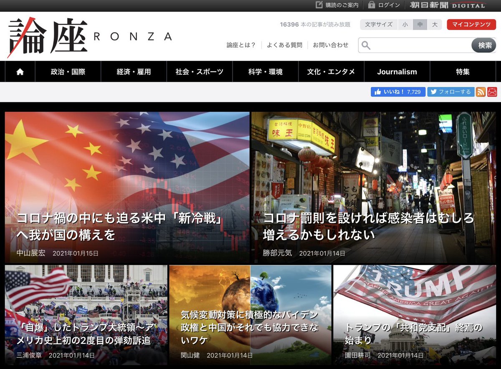Open the ログイン login link
This screenshot has width=501, height=369.
coord(384,5)
